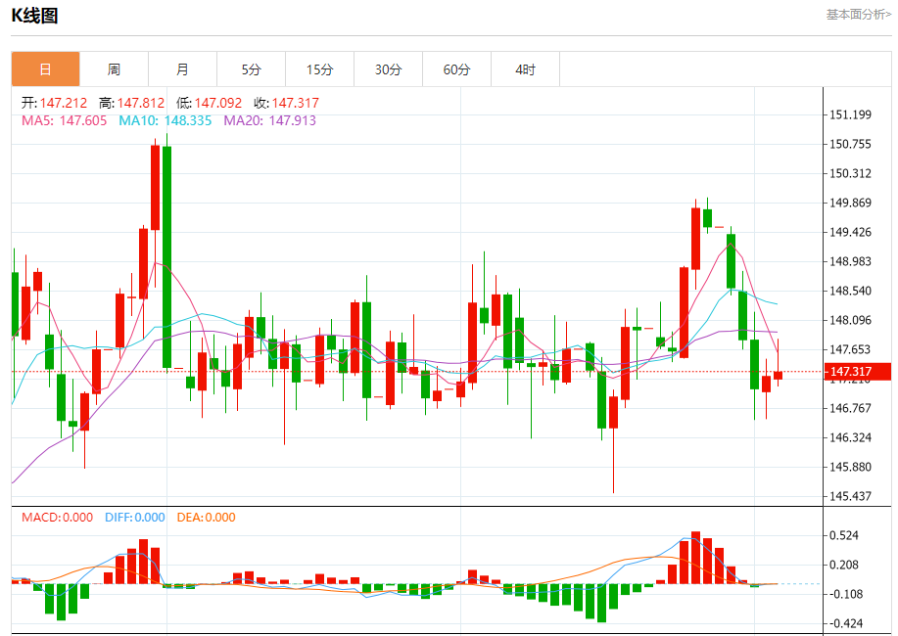Click the MA20: 147.913 label
The width and height of the screenshot is (898, 636).
coord(269,120)
